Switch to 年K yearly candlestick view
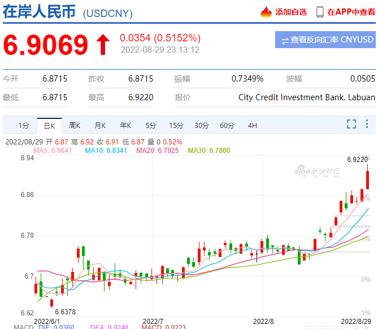378x329 pixels. (x=125, y=125)
